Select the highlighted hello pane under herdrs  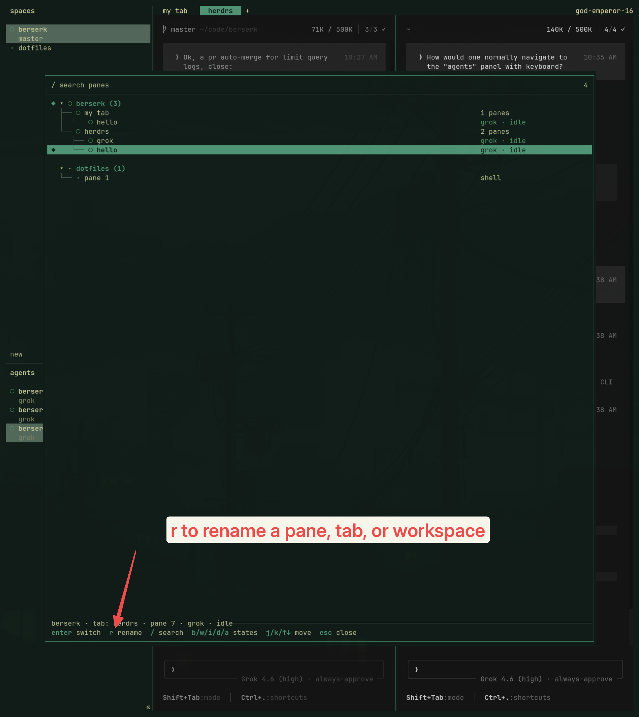point(319,150)
